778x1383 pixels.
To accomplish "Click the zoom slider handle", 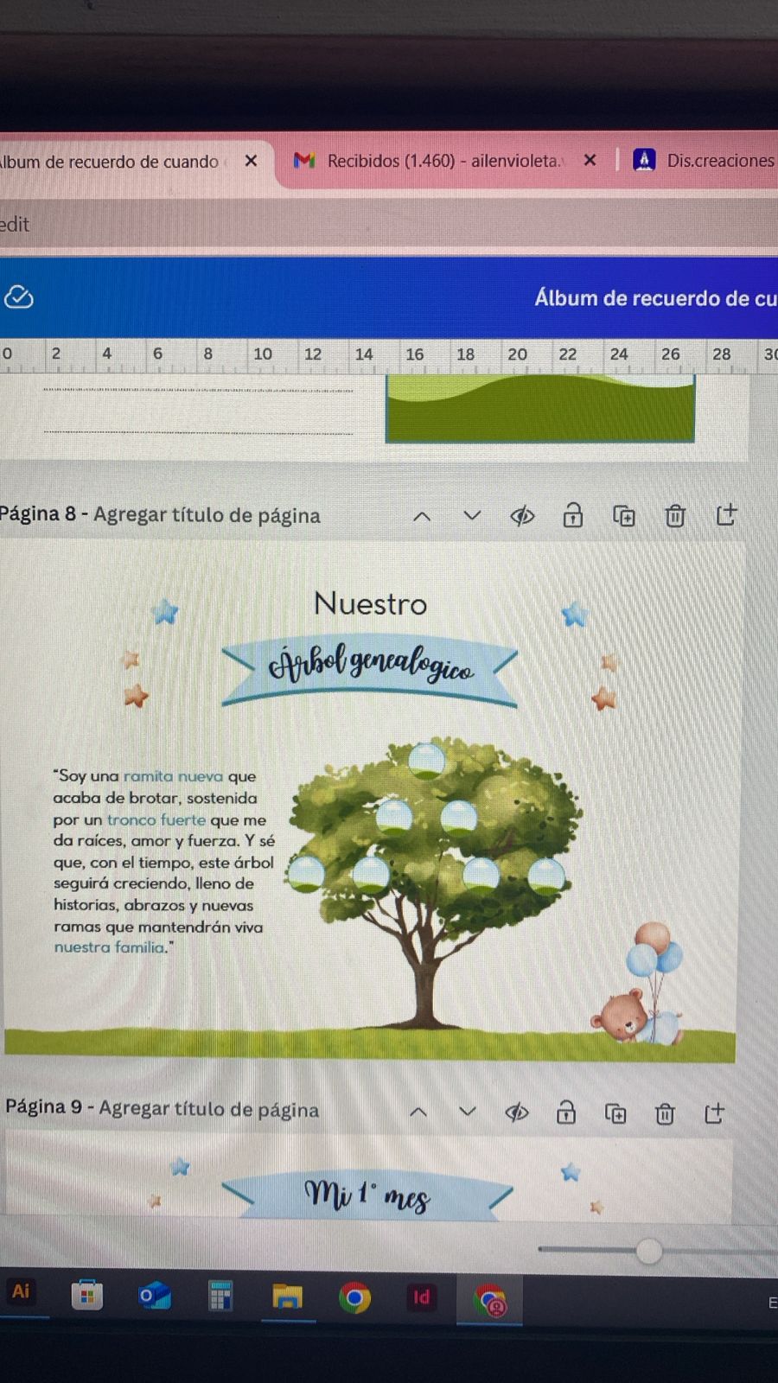I will pos(648,1250).
